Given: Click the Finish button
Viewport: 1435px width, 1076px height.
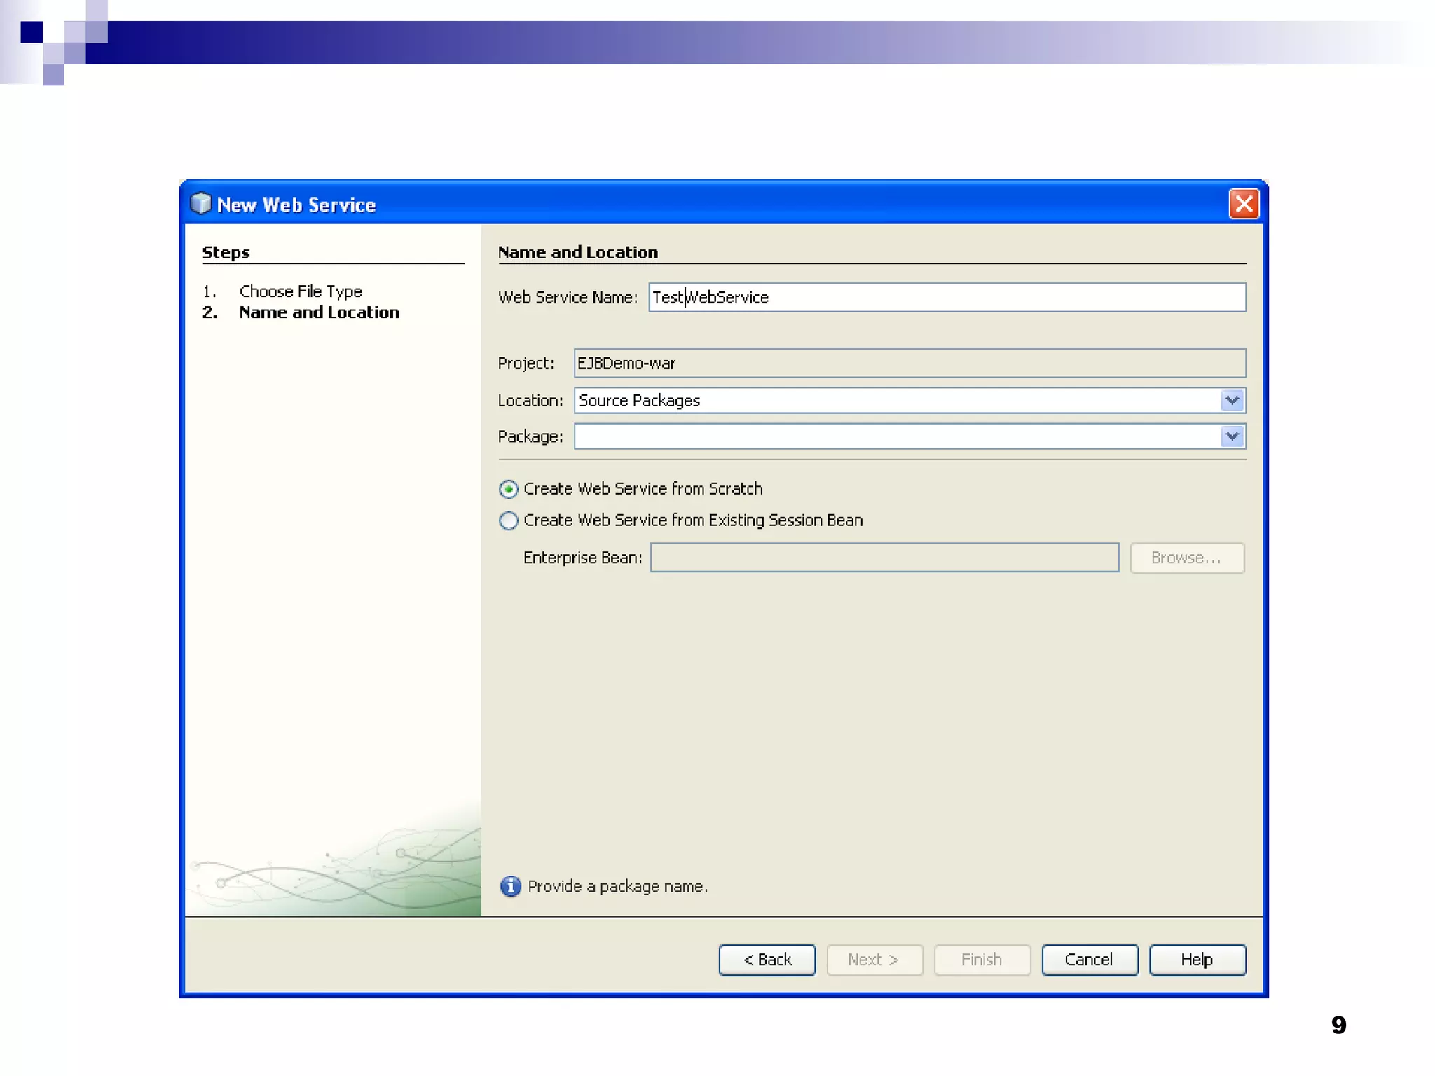Looking at the screenshot, I should pos(981,960).
